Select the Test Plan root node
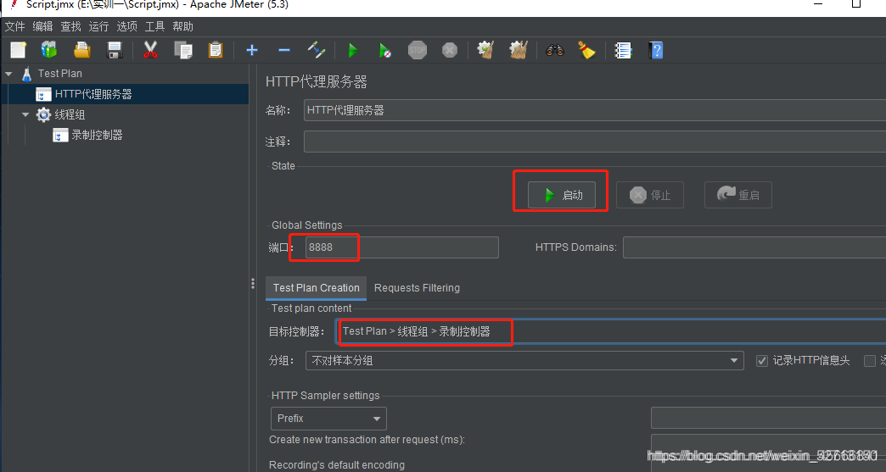The height and width of the screenshot is (472, 886). pyautogui.click(x=60, y=74)
